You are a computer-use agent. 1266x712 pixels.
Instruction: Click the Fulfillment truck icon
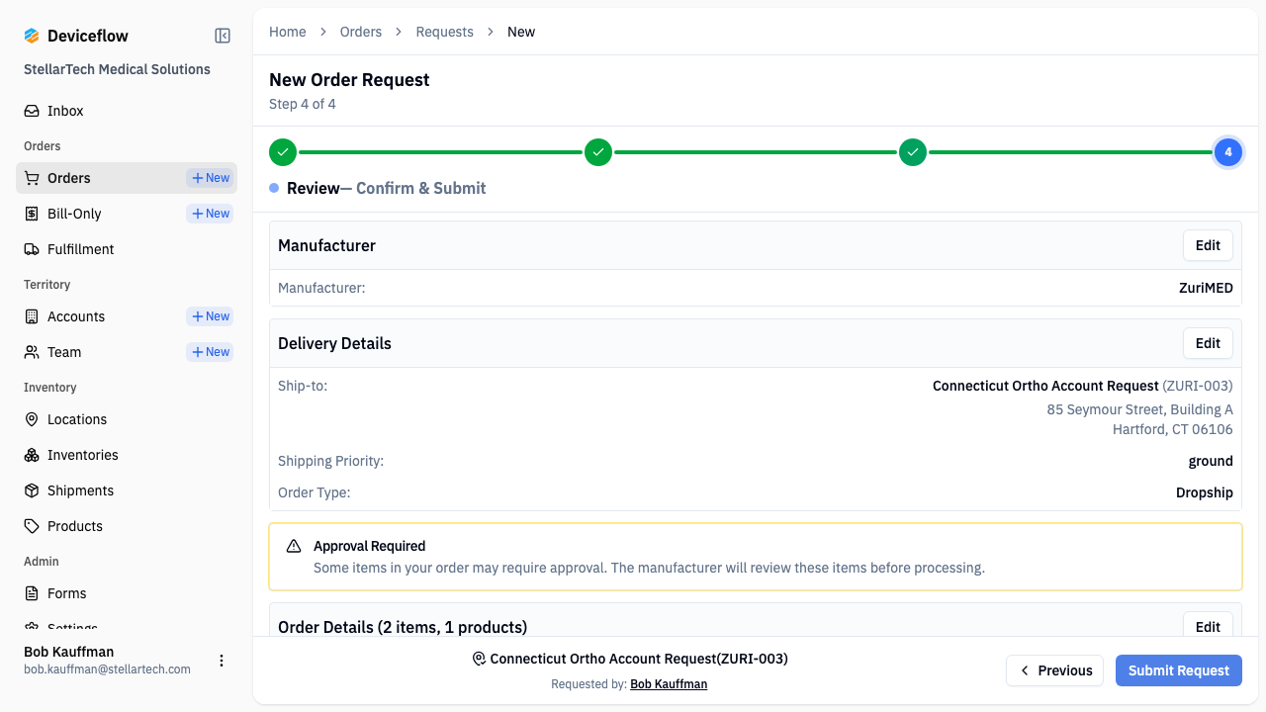(32, 249)
